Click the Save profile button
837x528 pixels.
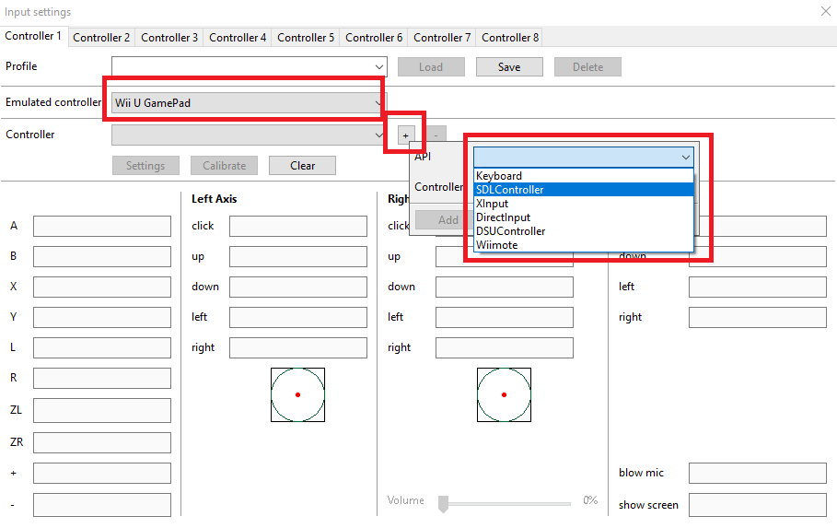(x=509, y=66)
